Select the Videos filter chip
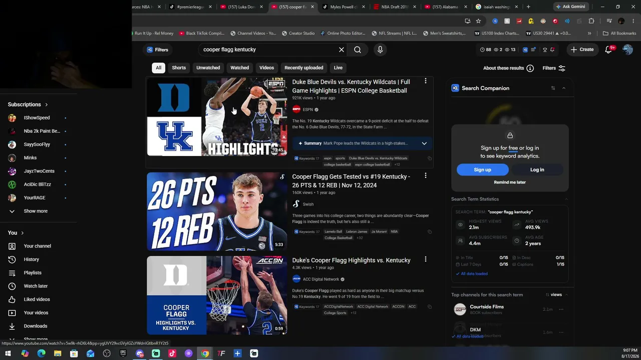 (x=266, y=67)
